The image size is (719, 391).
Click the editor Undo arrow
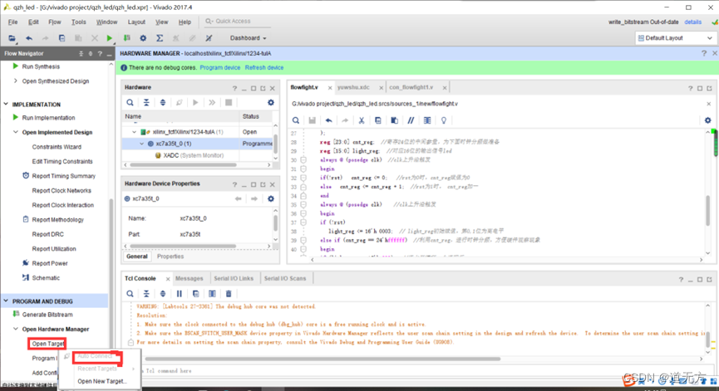pos(328,120)
